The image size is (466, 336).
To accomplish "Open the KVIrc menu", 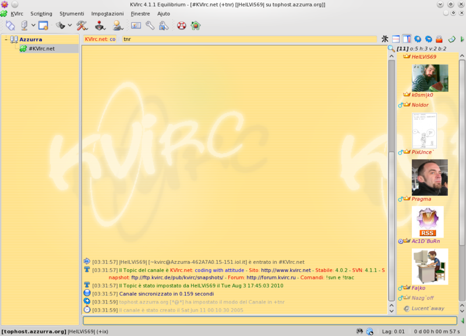I will 17,13.
